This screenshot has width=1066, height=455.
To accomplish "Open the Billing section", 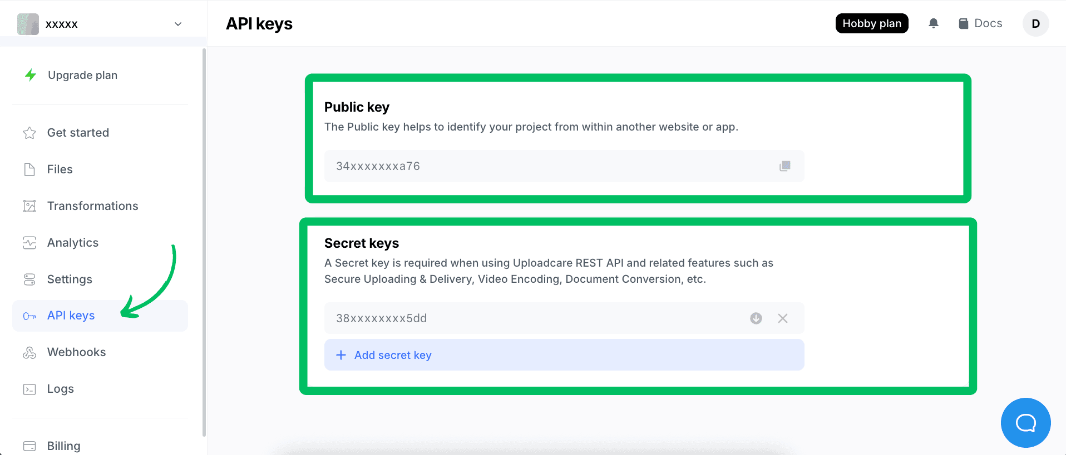I will pos(63,445).
